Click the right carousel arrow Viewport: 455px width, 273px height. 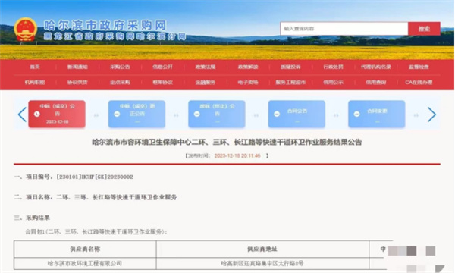point(431,115)
